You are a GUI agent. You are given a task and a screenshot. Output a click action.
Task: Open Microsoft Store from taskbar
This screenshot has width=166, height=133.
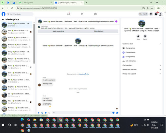[x=41, y=120]
